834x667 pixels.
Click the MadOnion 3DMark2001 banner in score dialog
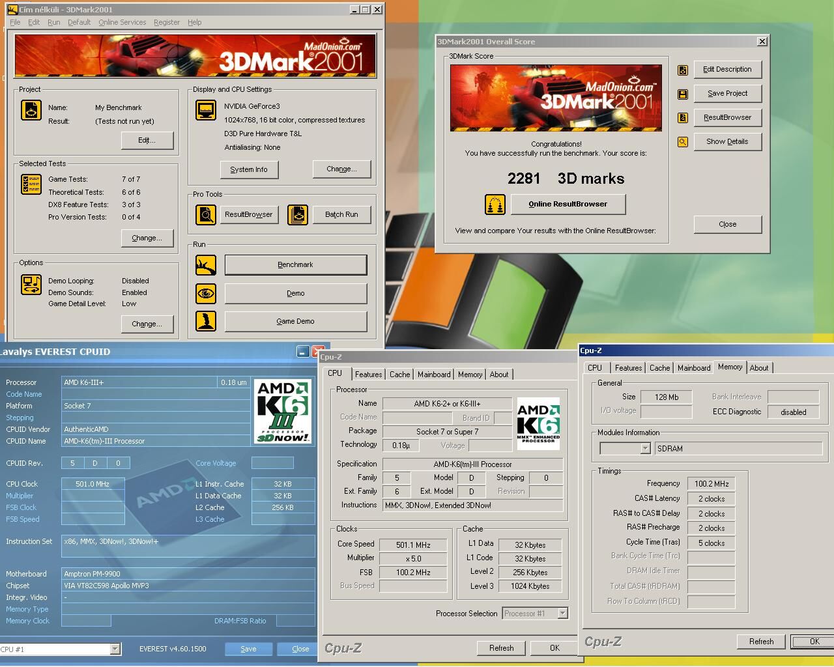(556, 98)
